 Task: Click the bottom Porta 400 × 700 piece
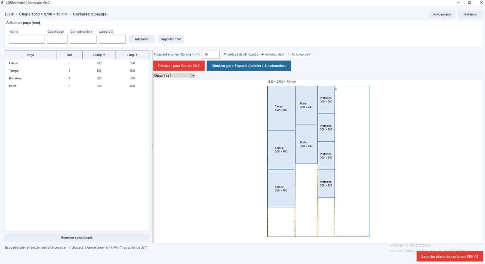point(306,144)
